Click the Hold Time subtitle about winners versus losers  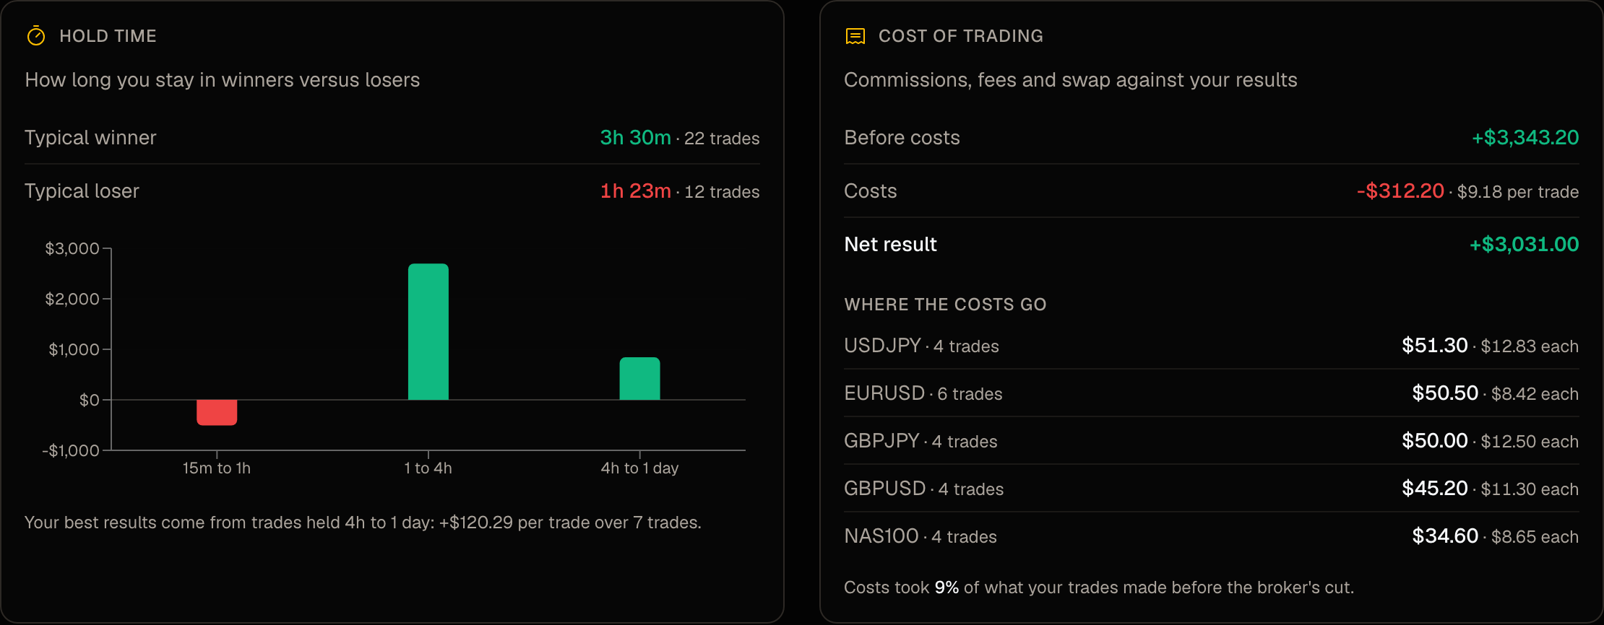click(223, 80)
